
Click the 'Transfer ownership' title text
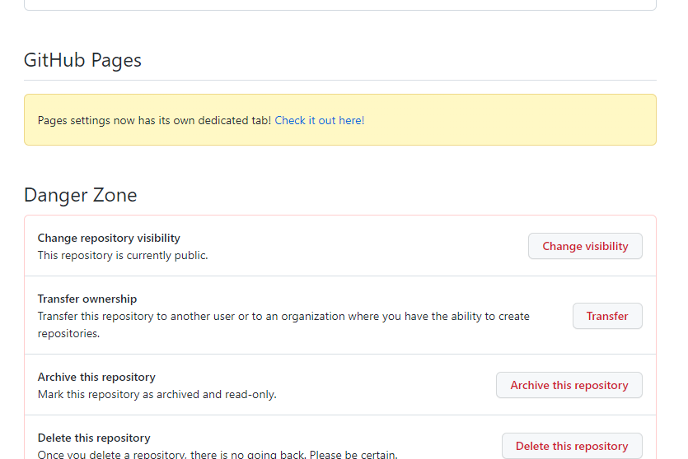(87, 299)
